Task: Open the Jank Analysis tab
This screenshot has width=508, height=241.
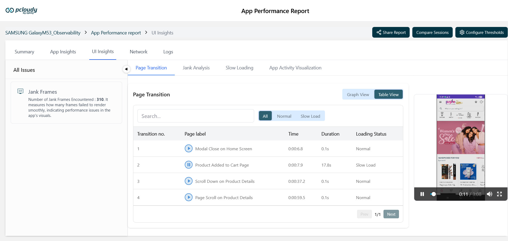Action: coord(196,68)
